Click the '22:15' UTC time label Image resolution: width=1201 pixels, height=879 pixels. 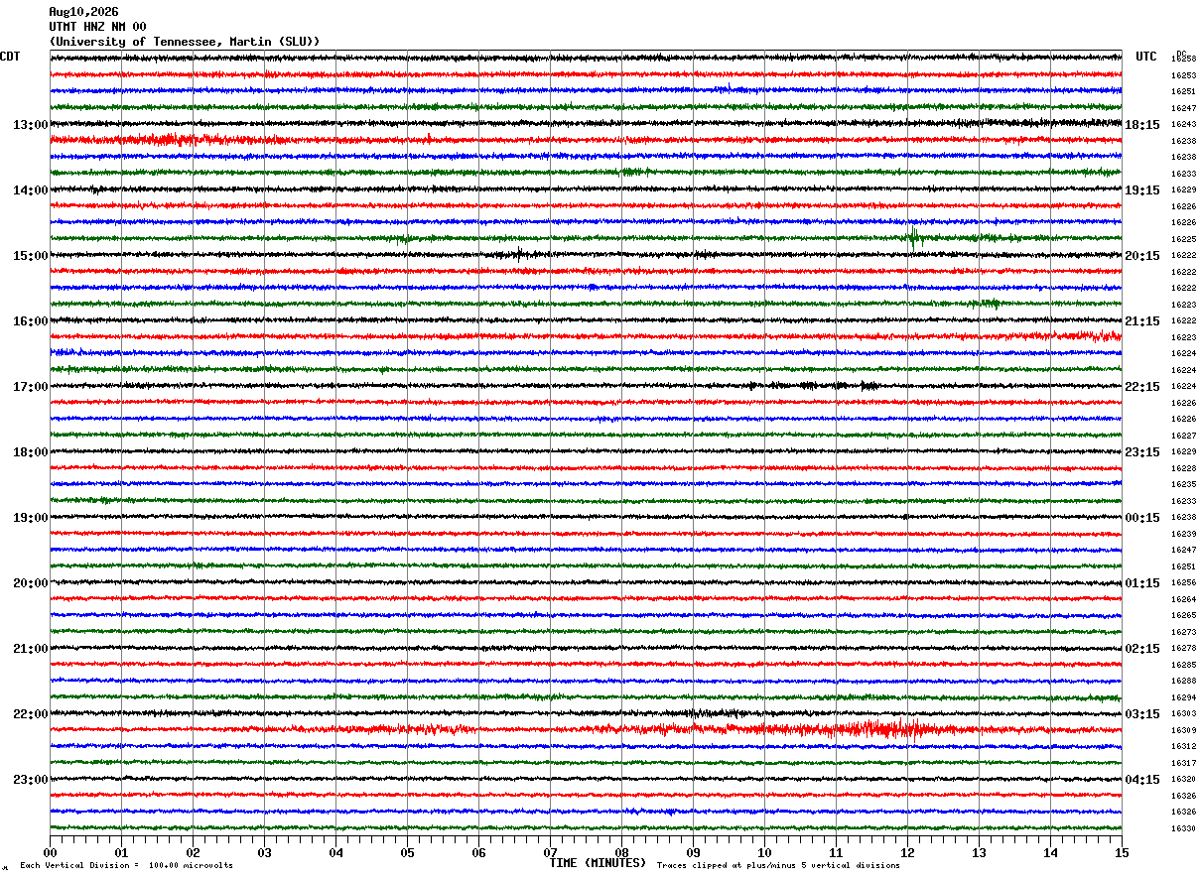point(1142,387)
